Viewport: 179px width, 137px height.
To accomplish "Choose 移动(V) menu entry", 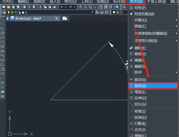I will coord(153,80).
